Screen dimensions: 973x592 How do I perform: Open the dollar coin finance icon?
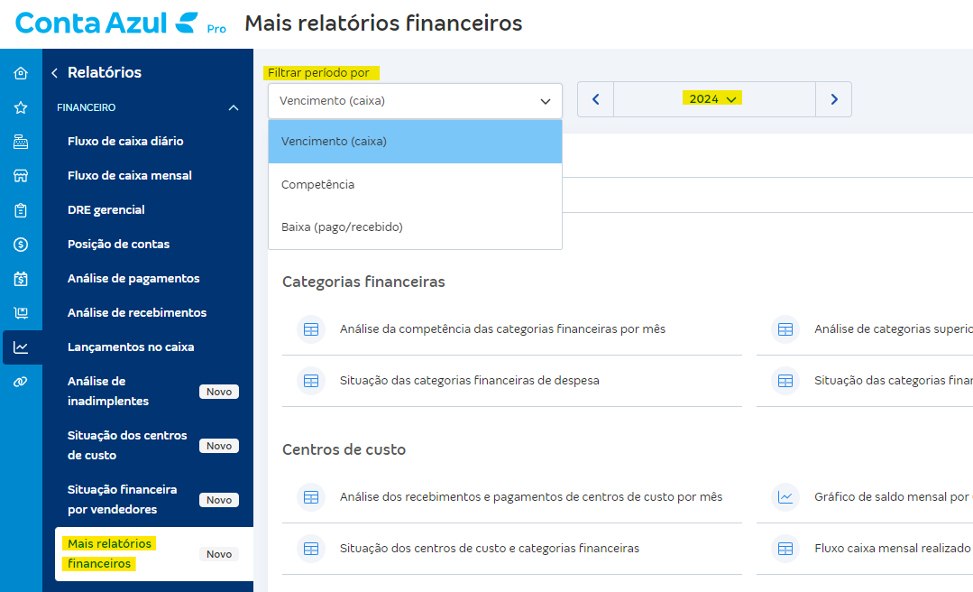(21, 245)
